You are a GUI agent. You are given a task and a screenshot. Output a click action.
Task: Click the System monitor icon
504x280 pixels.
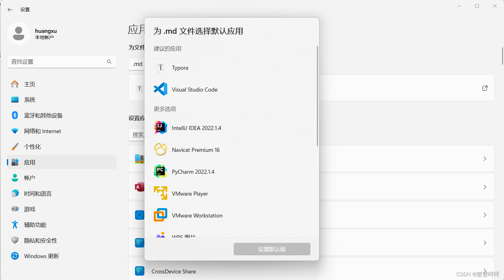click(x=15, y=100)
